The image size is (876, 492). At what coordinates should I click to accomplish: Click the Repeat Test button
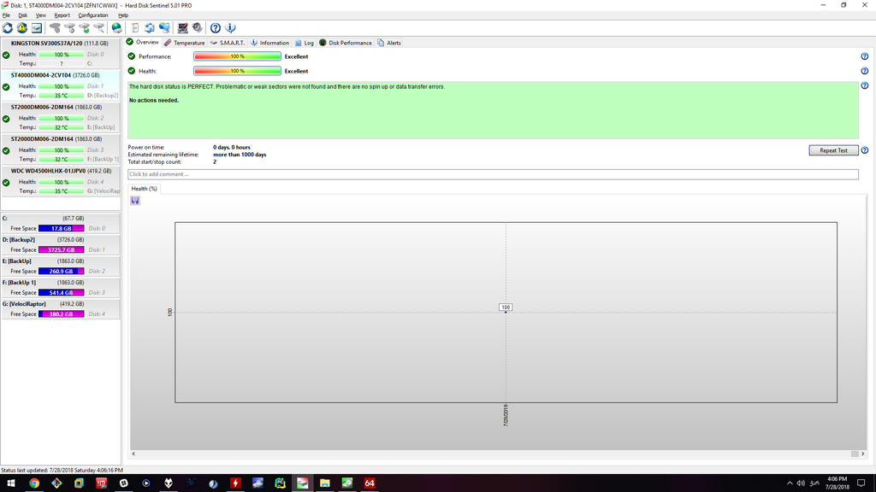pos(833,150)
